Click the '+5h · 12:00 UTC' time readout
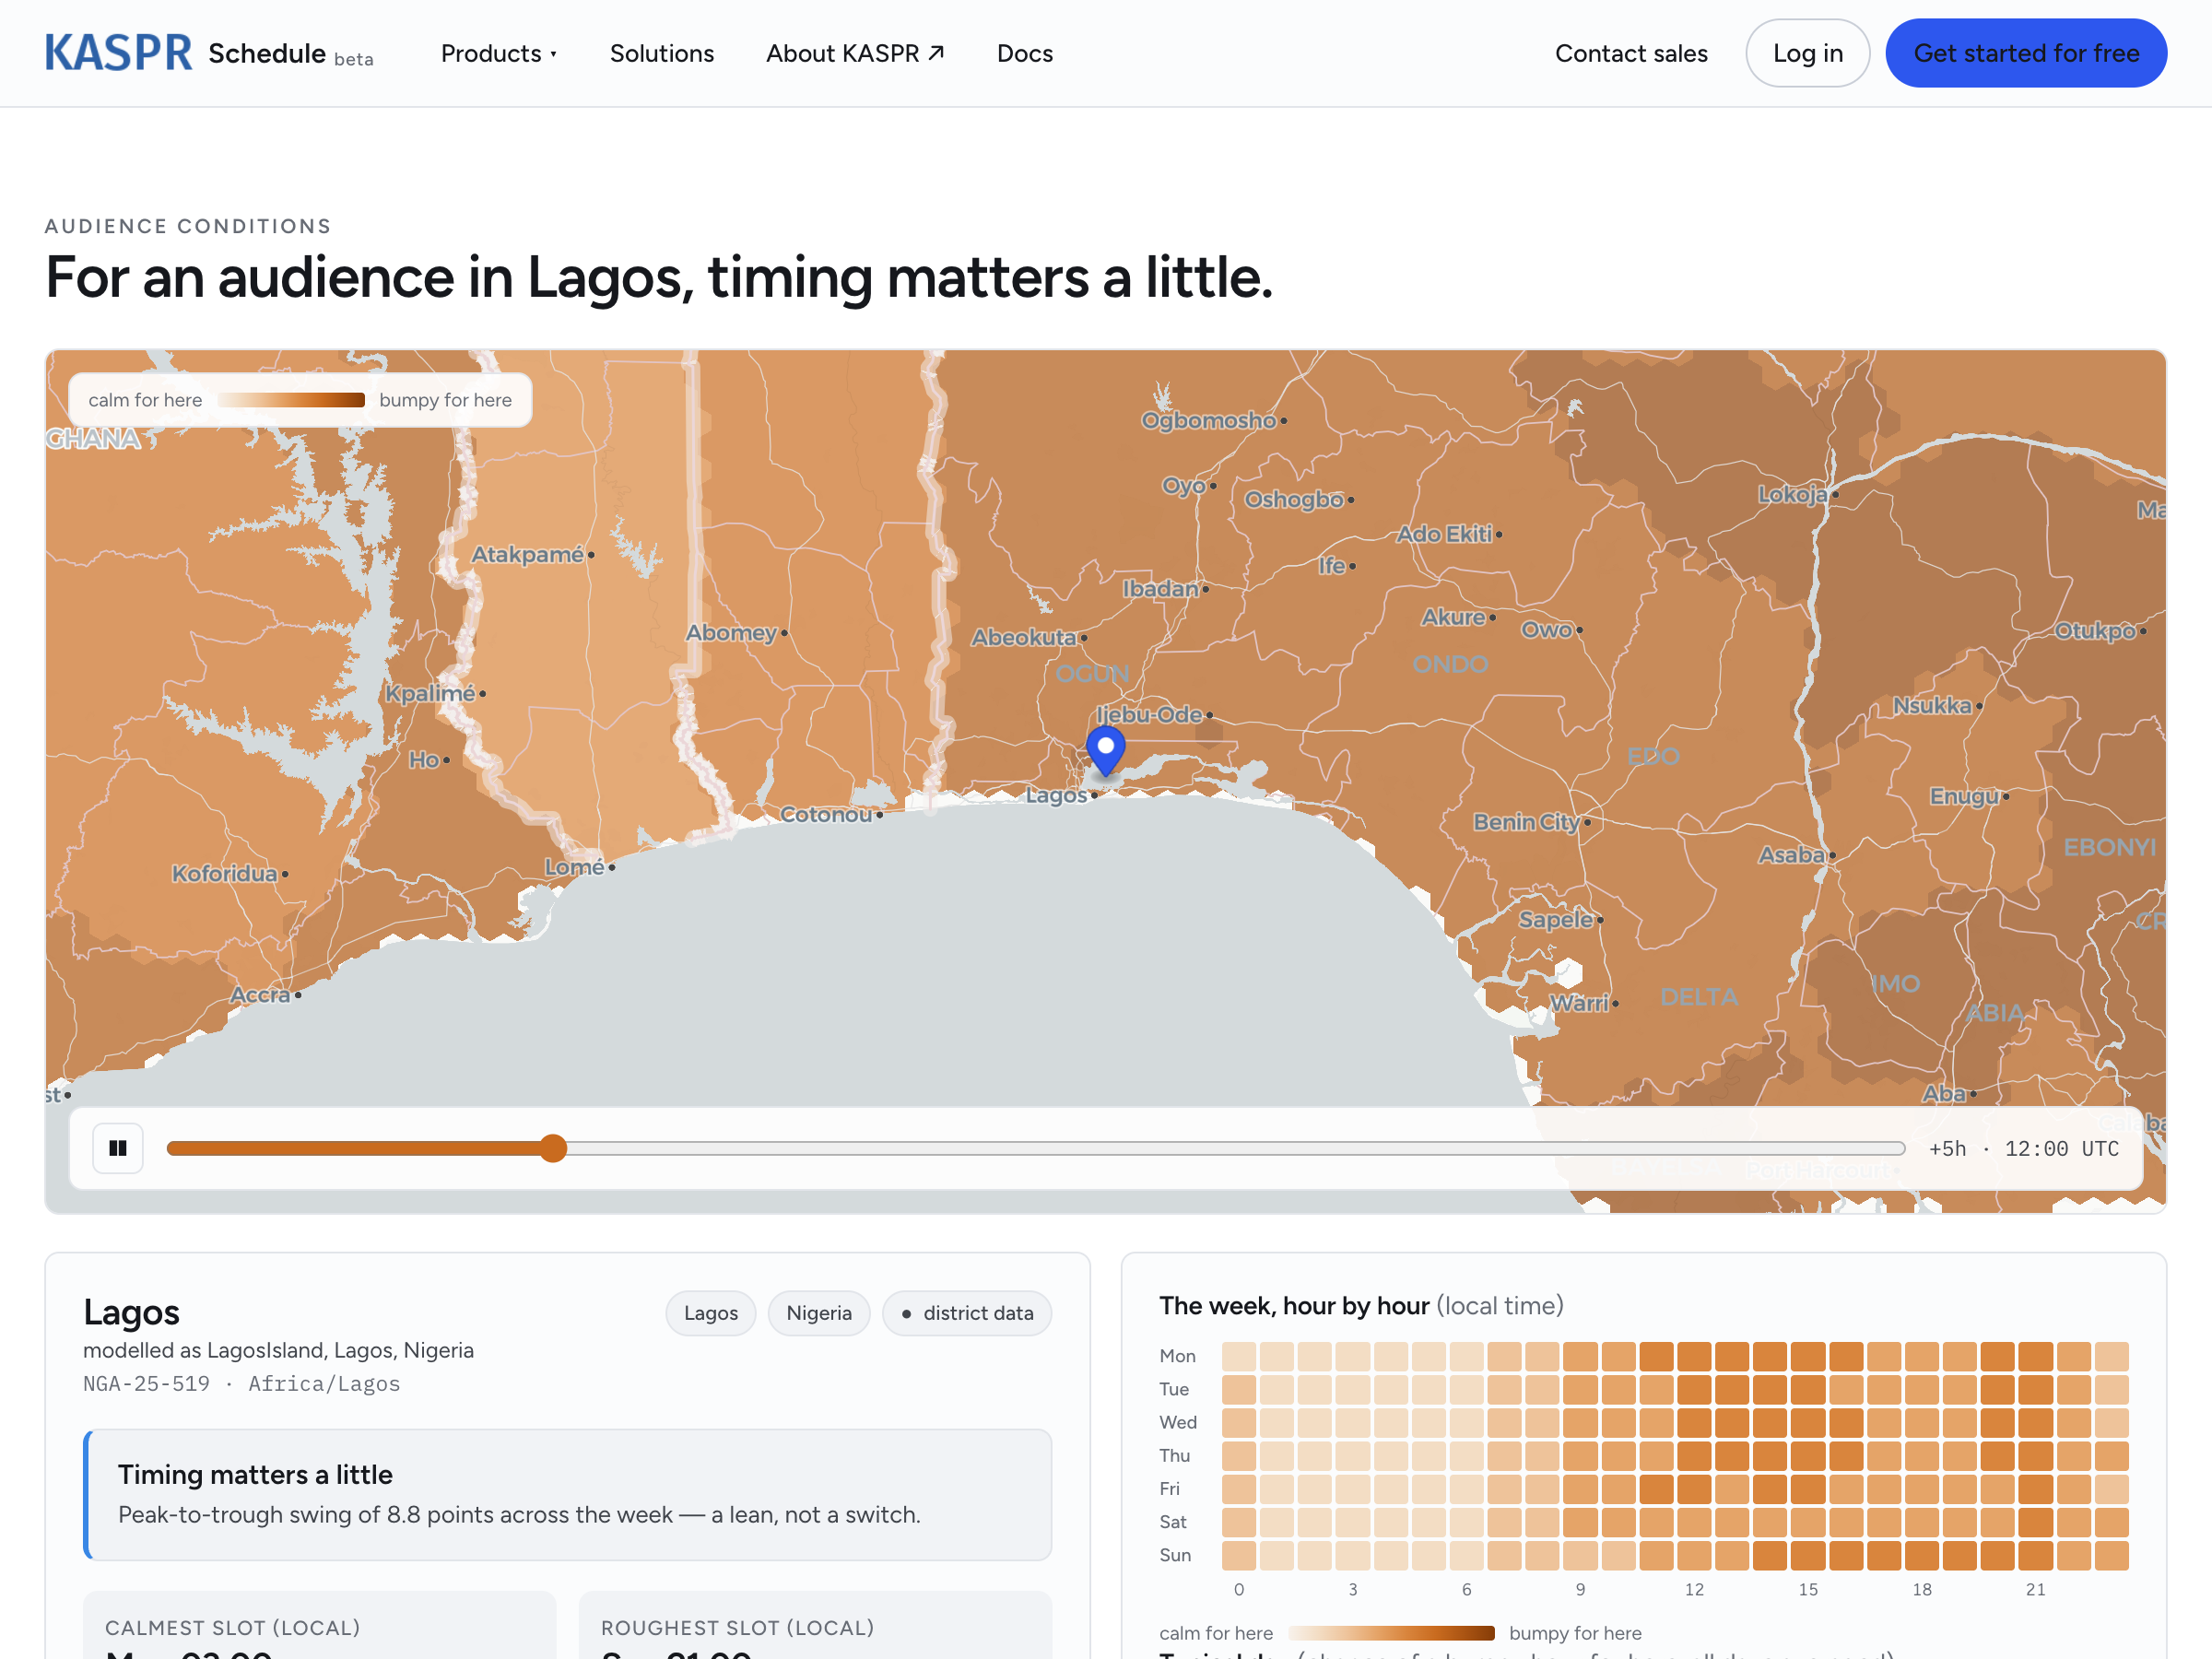The height and width of the screenshot is (1659, 2212). [2023, 1149]
